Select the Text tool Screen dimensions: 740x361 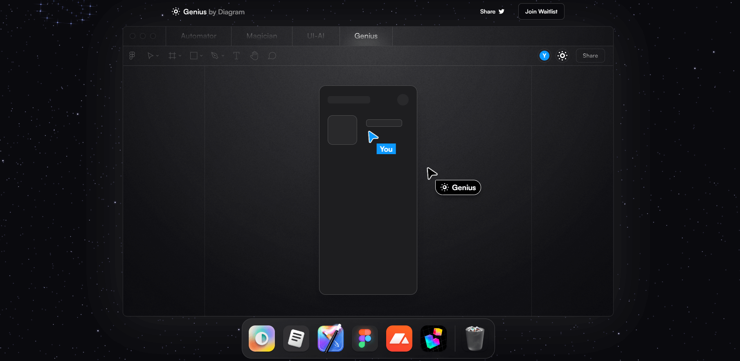(236, 56)
